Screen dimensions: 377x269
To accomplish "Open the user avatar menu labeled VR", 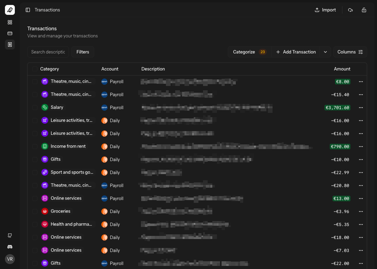I will point(10,259).
